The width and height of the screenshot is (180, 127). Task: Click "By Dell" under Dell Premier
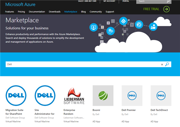coord(125,114)
